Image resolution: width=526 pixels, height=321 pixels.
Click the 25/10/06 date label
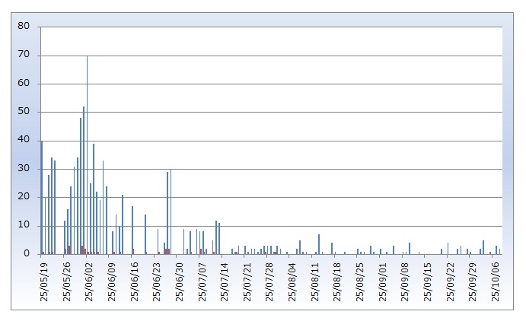pyautogui.click(x=495, y=280)
